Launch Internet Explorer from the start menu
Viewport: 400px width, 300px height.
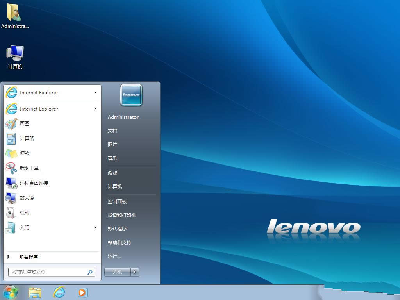pyautogui.click(x=39, y=93)
